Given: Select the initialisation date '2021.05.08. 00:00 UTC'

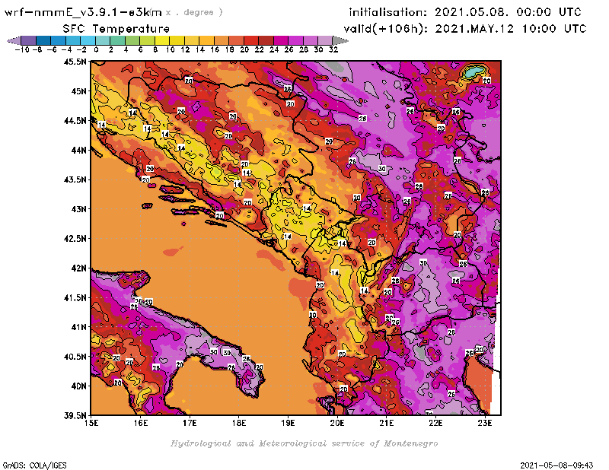Looking at the screenshot, I should pos(508,12).
